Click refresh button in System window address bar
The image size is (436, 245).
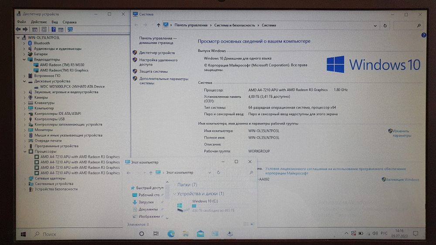click(x=385, y=26)
